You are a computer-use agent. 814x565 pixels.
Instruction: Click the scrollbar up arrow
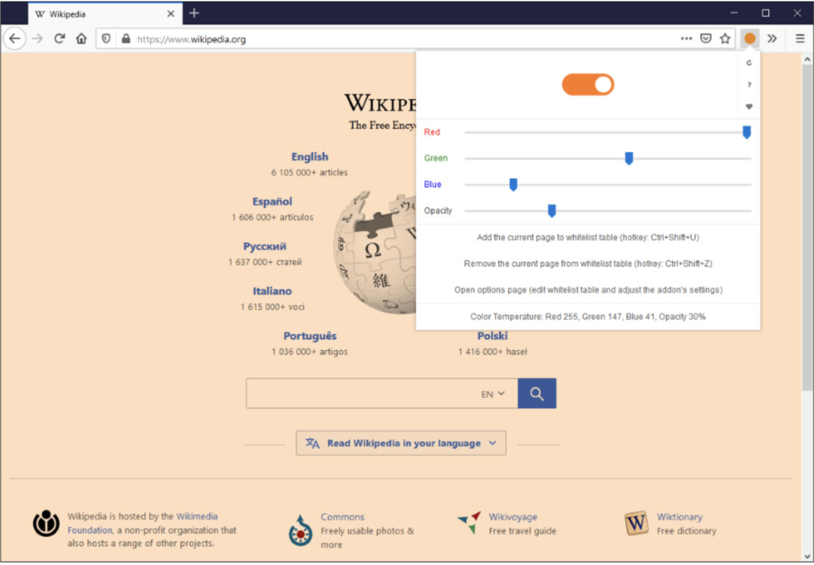point(807,59)
